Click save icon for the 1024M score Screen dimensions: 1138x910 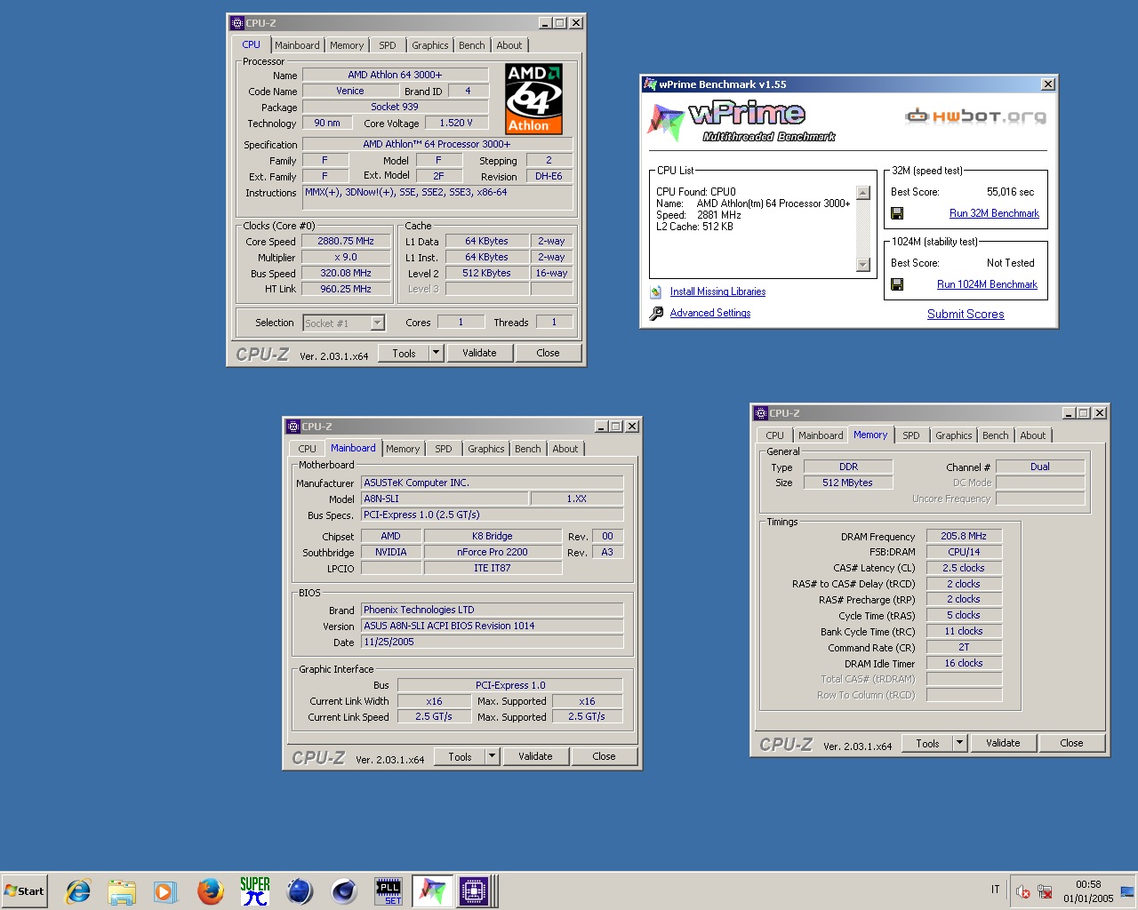(897, 284)
